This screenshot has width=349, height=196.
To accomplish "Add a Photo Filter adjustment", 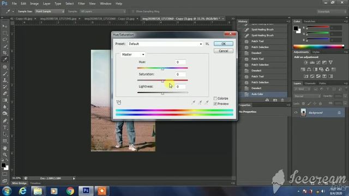I will coord(321,69).
